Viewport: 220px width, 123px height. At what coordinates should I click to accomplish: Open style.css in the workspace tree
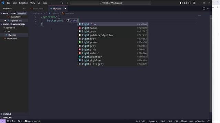click(x=14, y=35)
